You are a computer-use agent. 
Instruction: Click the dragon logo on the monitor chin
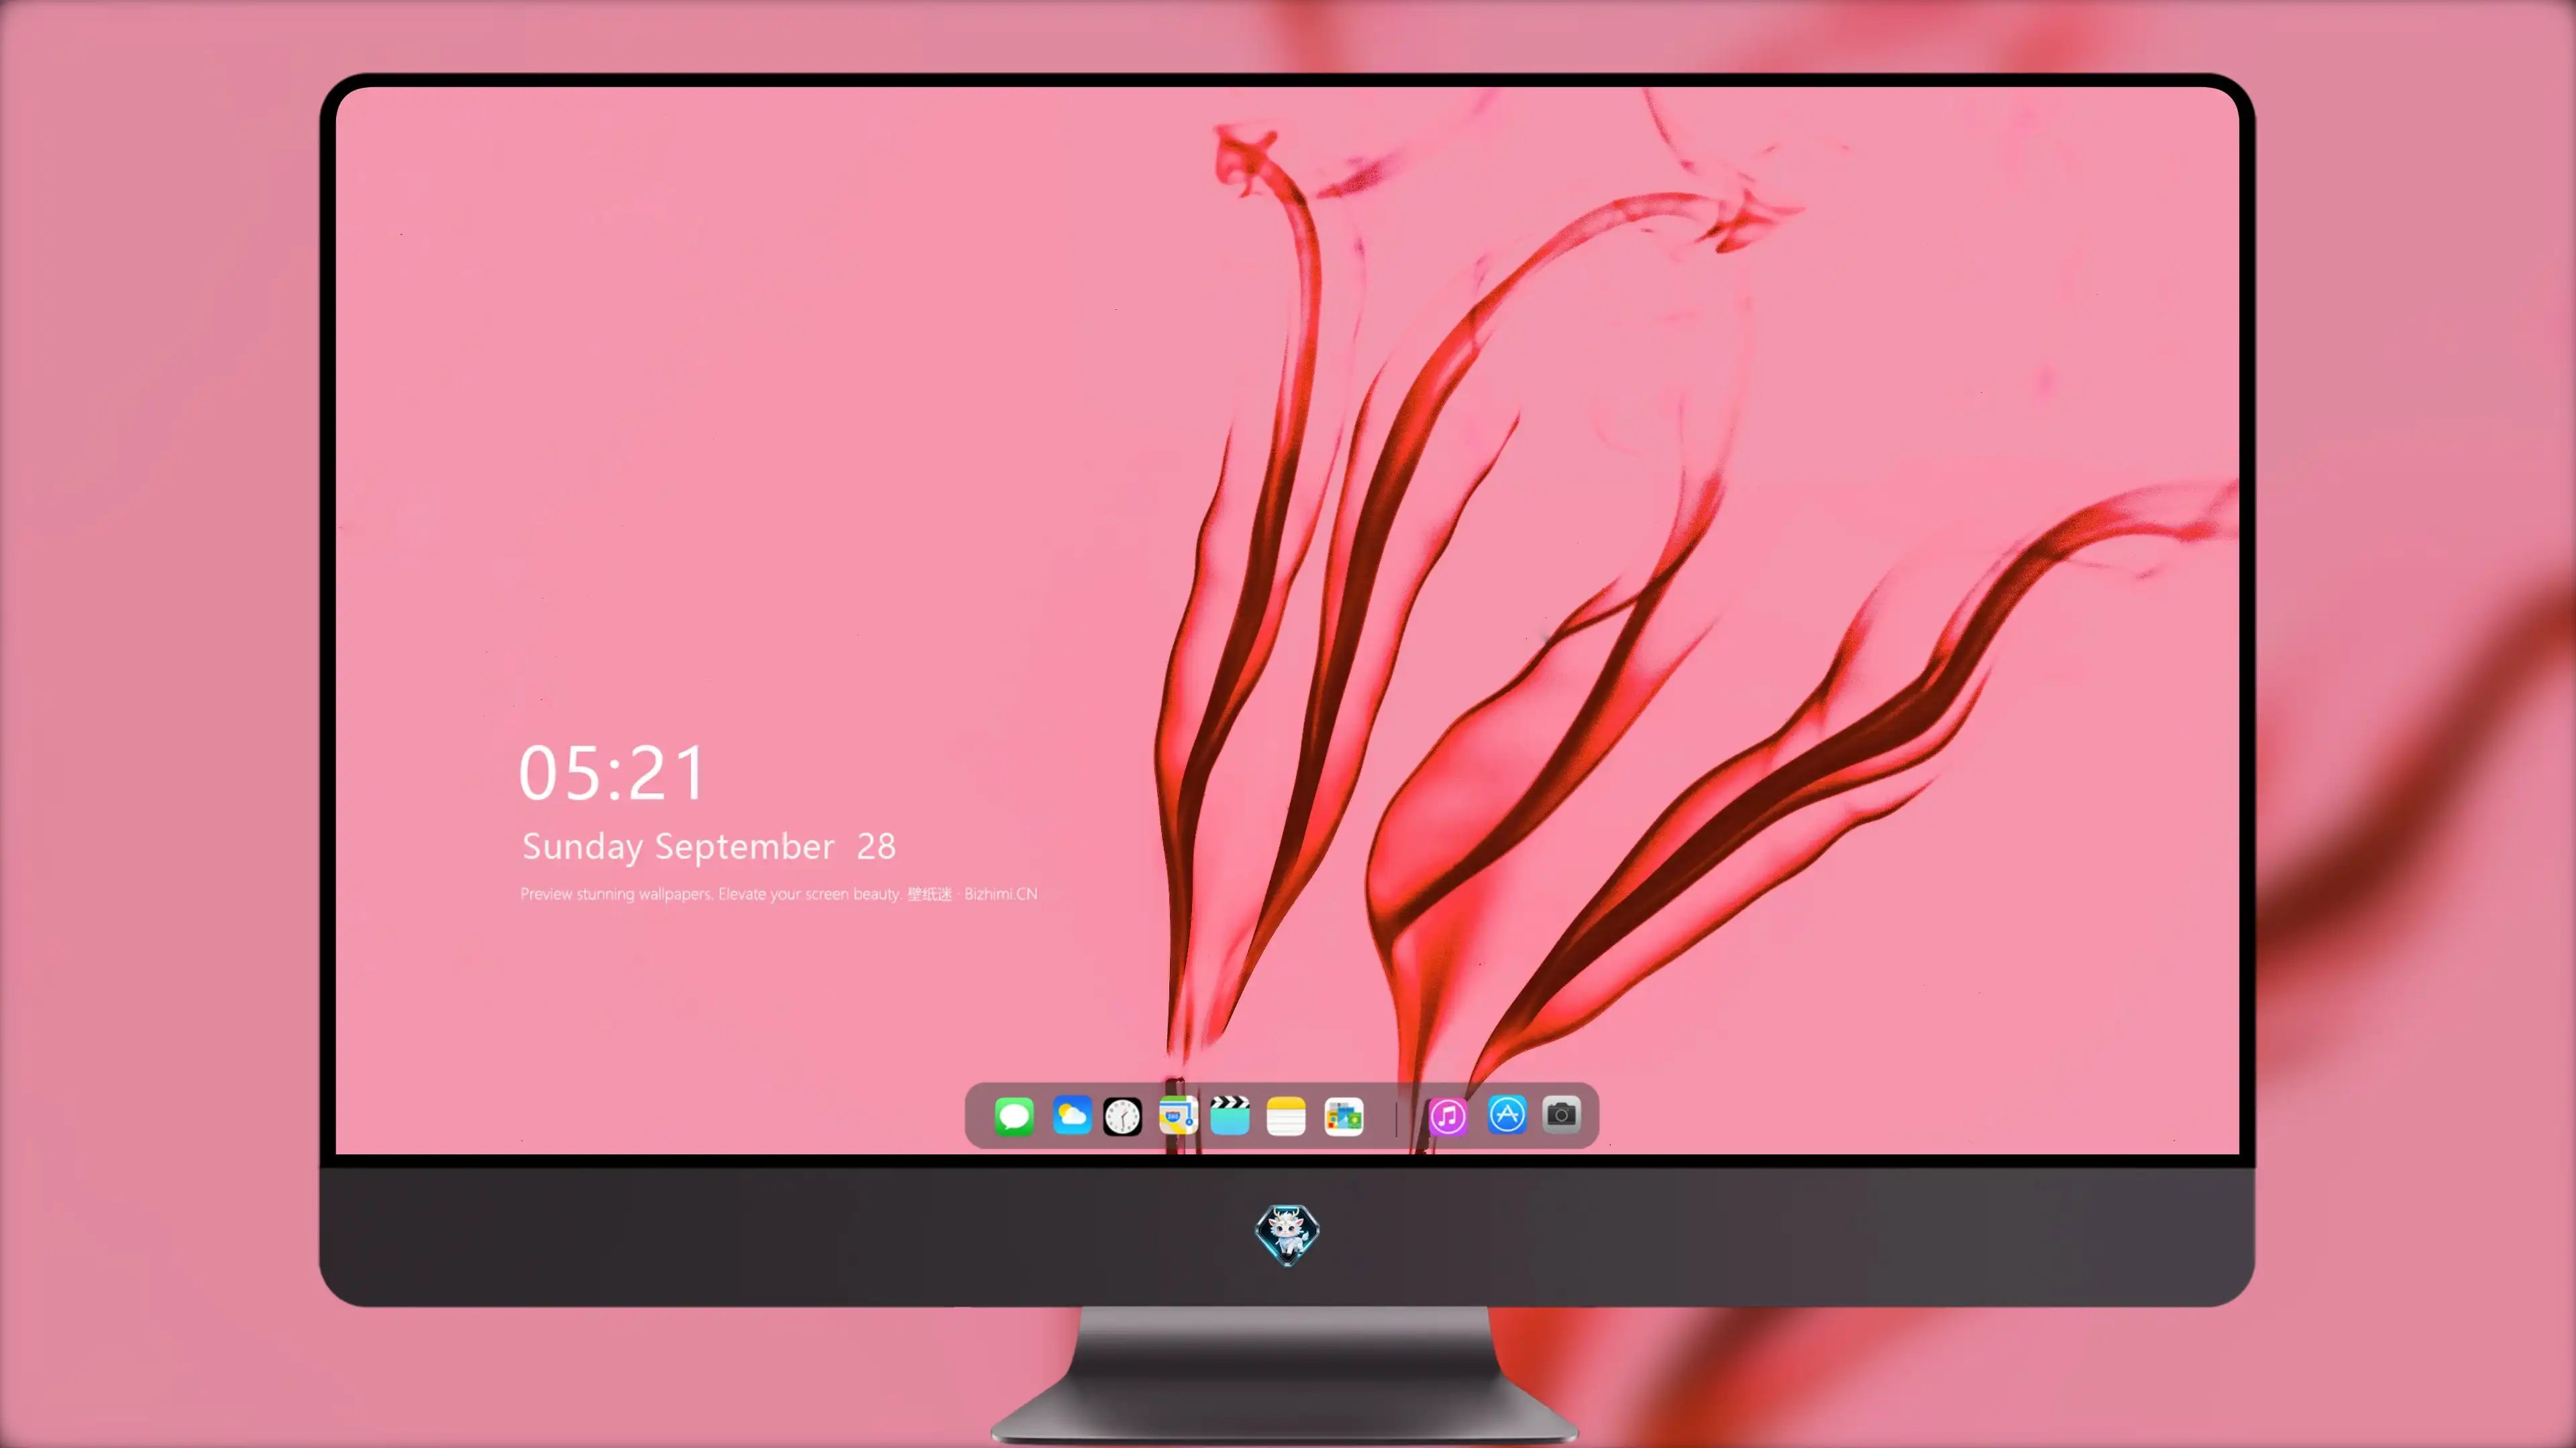[x=1287, y=1234]
